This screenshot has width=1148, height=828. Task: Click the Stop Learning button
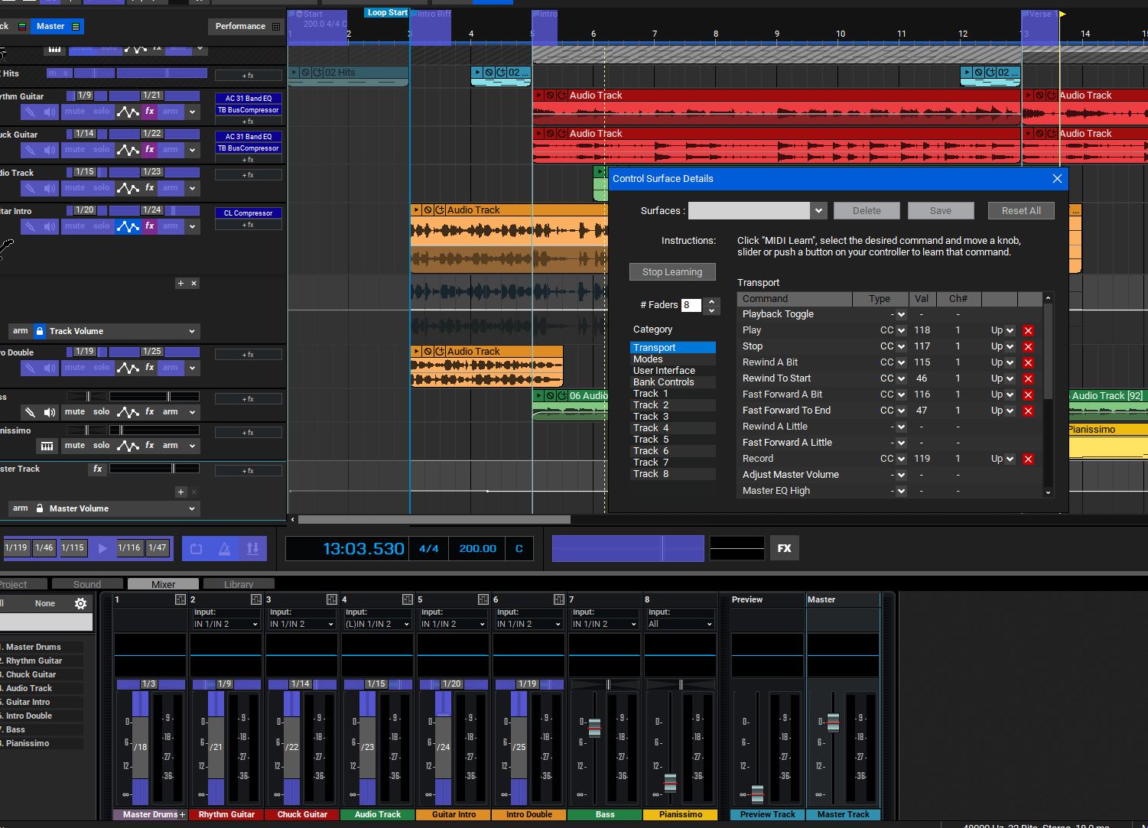click(x=672, y=271)
